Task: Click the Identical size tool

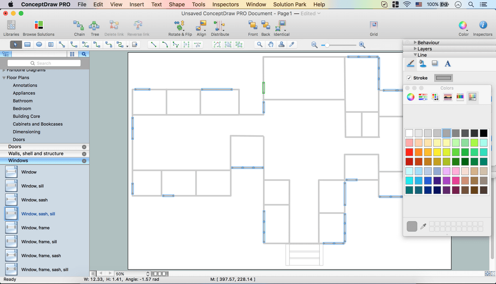Action: 281,28
